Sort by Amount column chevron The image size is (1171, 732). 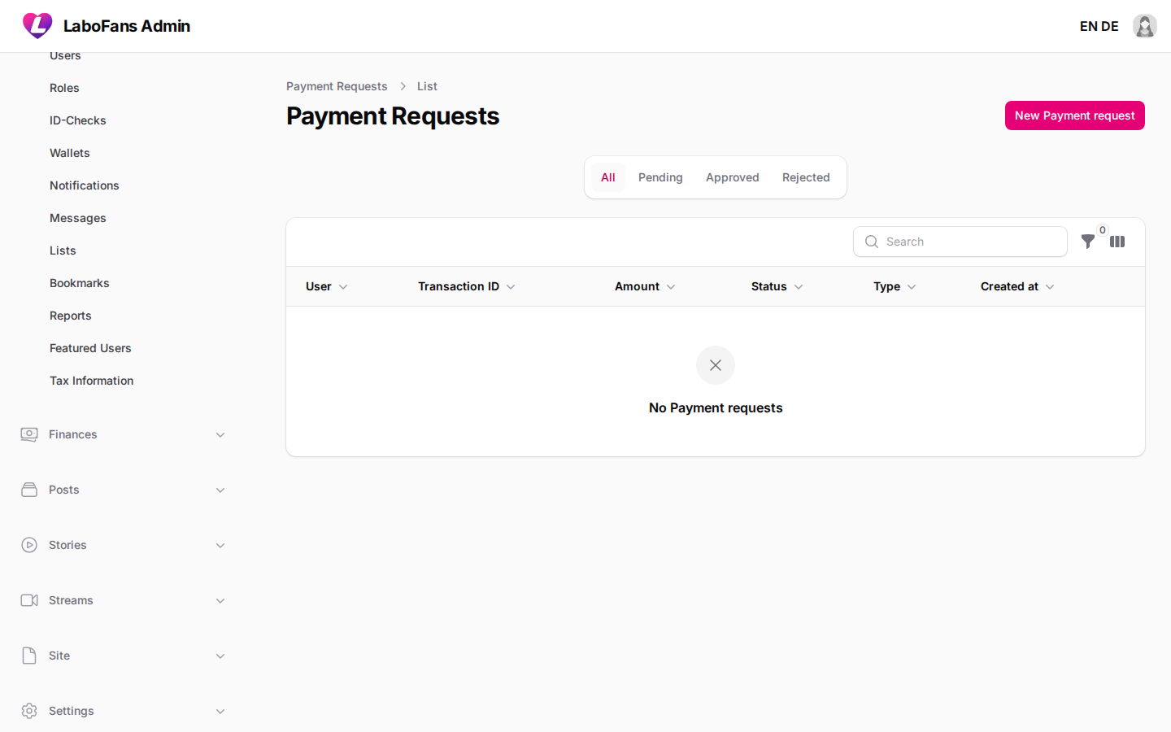click(x=671, y=287)
